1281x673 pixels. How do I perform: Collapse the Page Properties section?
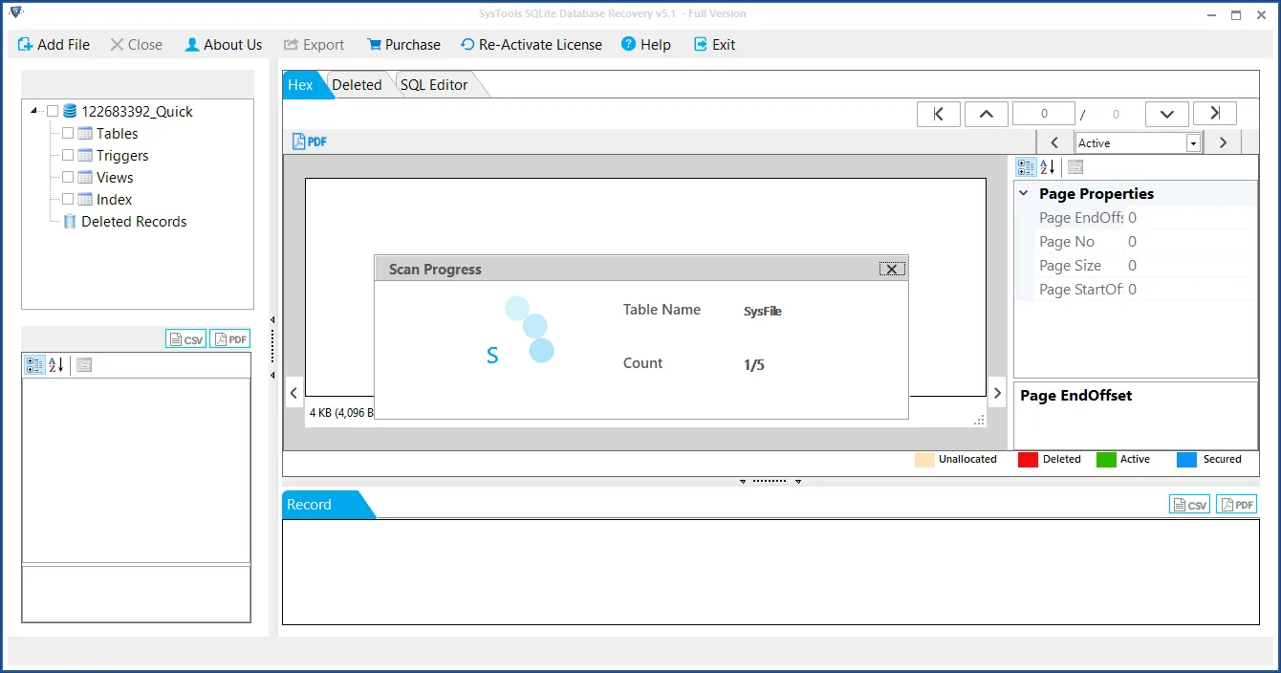[x=1024, y=194]
